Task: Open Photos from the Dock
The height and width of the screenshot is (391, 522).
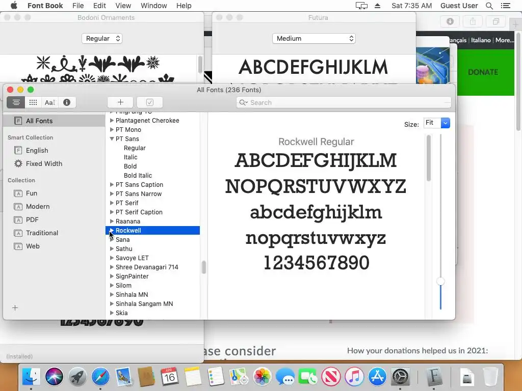Action: click(x=262, y=376)
